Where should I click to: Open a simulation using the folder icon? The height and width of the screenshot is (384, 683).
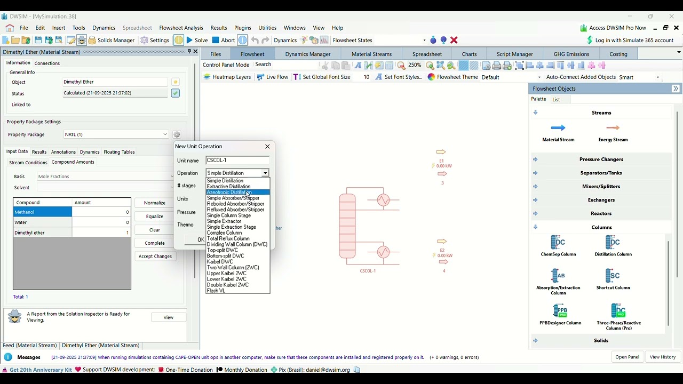(15, 41)
